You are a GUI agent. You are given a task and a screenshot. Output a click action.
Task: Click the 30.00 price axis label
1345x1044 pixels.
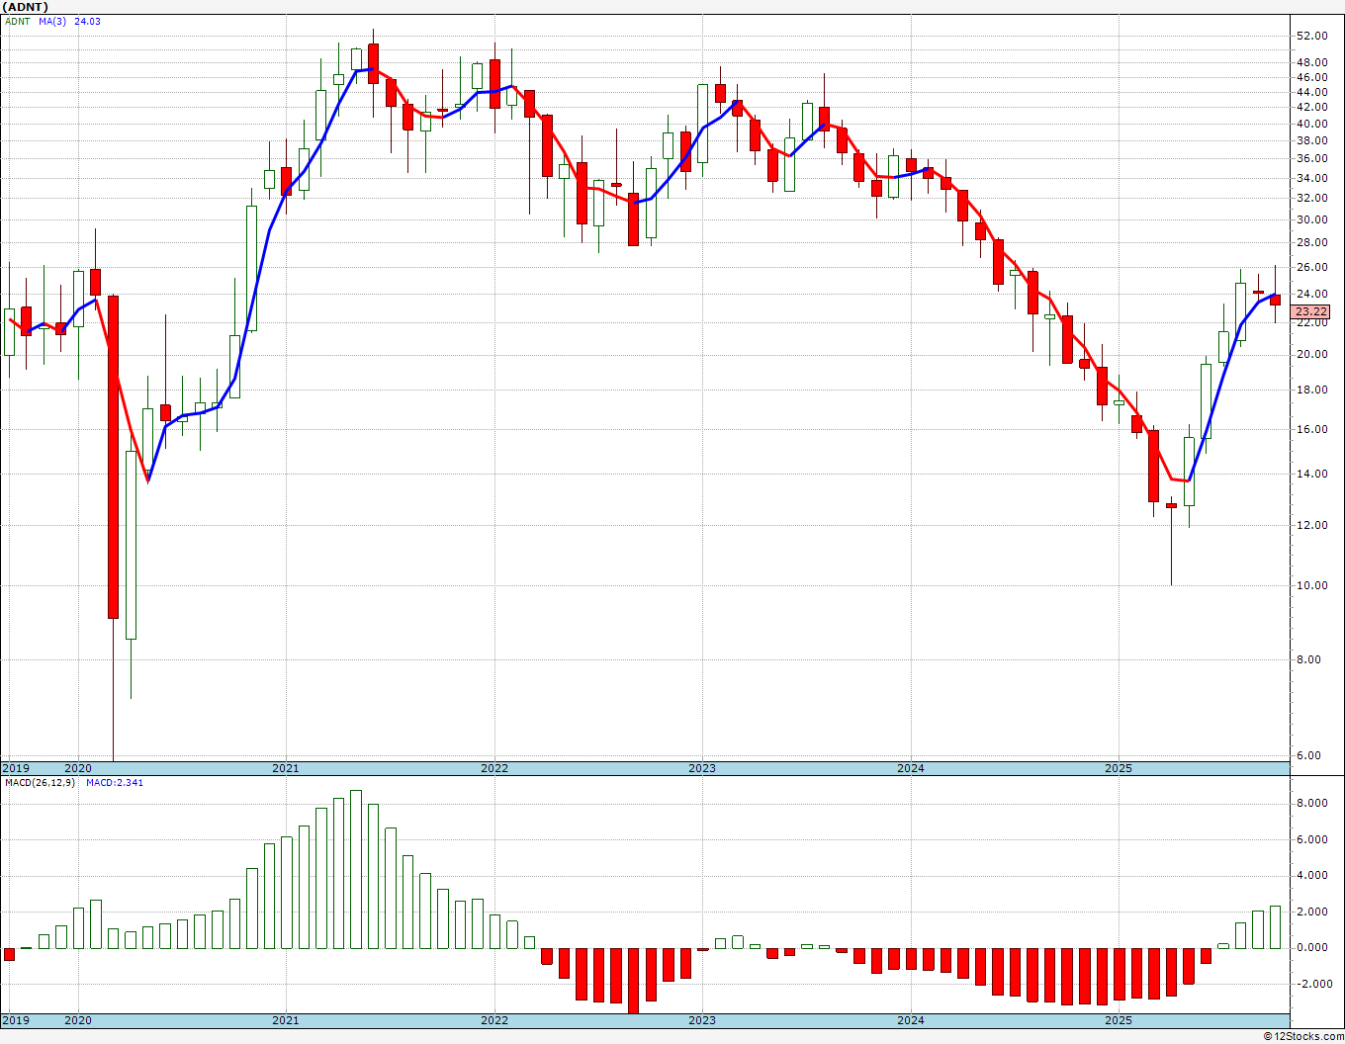tap(1311, 219)
